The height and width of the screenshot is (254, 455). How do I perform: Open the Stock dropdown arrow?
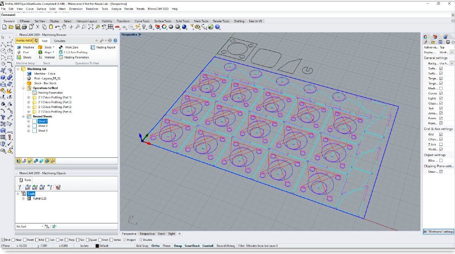tap(54, 47)
